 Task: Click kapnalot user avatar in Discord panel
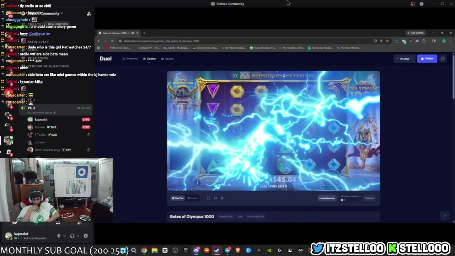[8, 236]
